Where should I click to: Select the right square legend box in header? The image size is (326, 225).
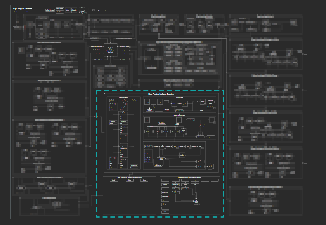(74, 10)
